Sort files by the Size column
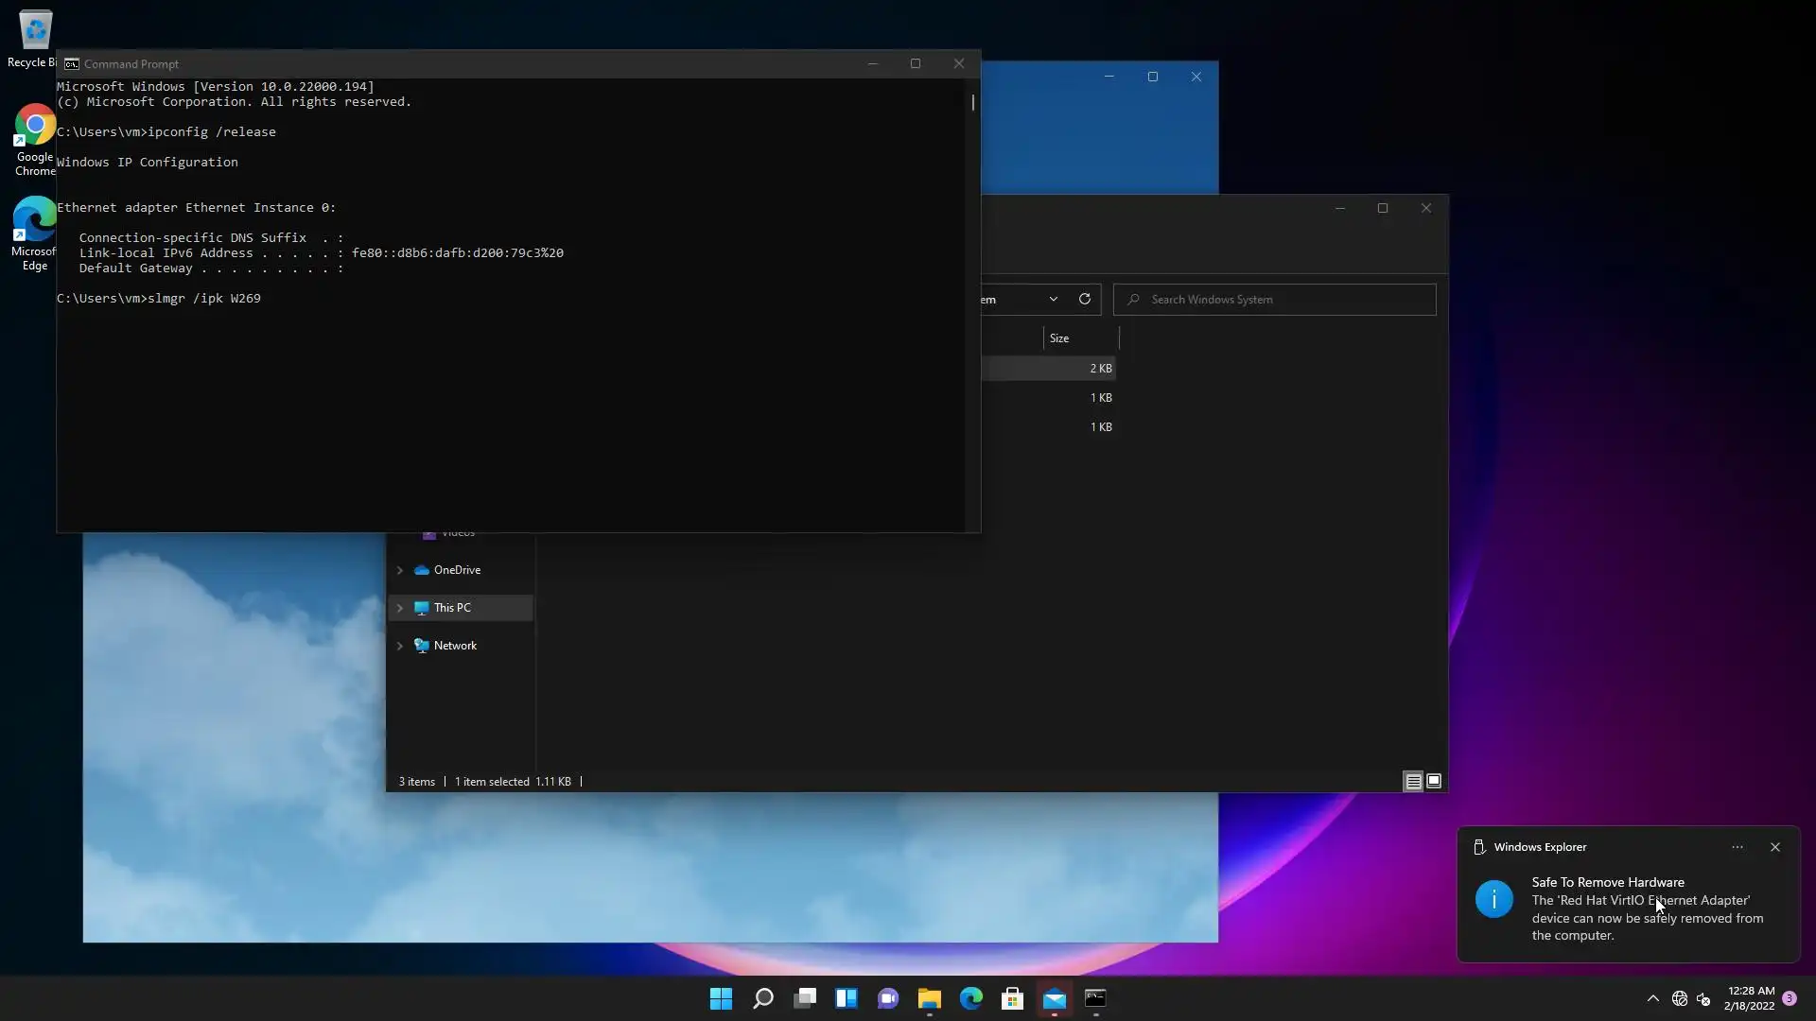The image size is (1816, 1021). click(1059, 338)
